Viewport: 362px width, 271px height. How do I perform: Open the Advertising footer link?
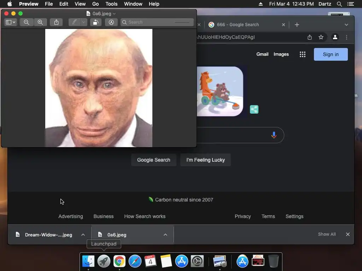70,216
